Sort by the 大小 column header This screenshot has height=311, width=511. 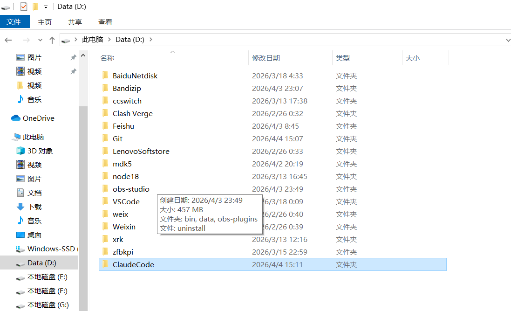pos(413,58)
